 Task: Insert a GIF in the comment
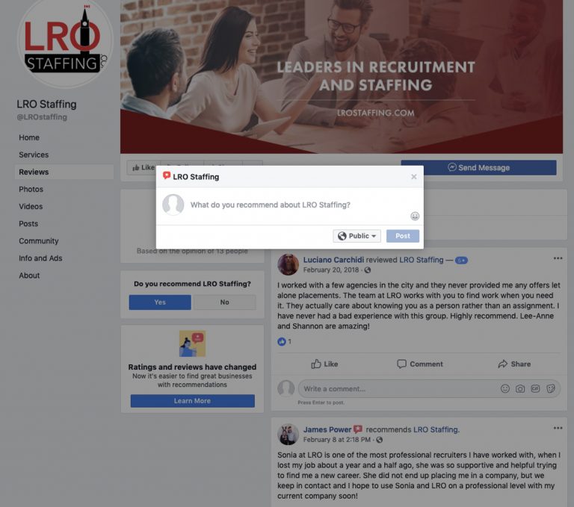535,388
